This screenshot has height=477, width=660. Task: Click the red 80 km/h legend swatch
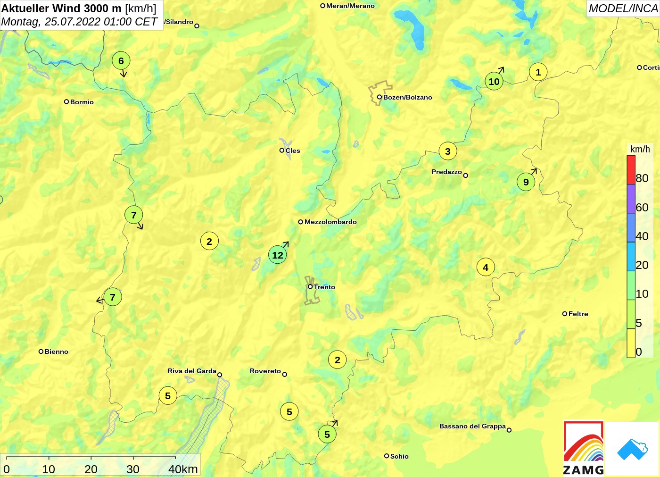pos(631,170)
